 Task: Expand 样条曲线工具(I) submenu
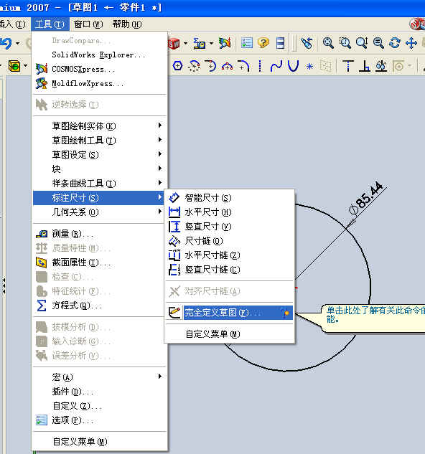point(100,184)
